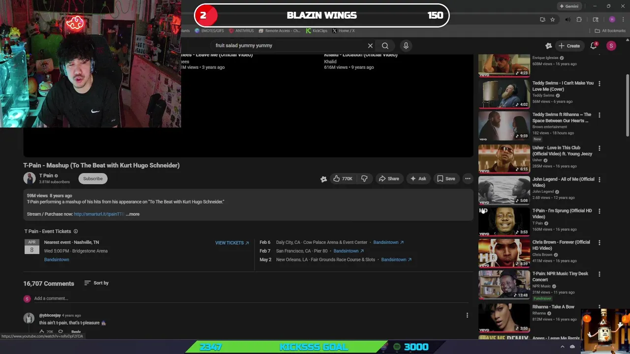
Task: Open options for Chris Brown Forever
Action: tap(599, 242)
